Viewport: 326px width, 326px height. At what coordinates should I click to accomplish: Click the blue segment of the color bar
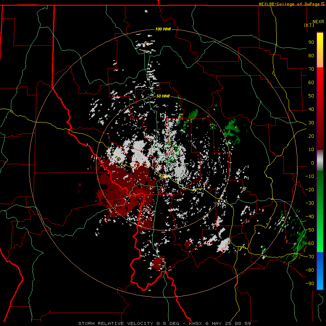point(320,271)
